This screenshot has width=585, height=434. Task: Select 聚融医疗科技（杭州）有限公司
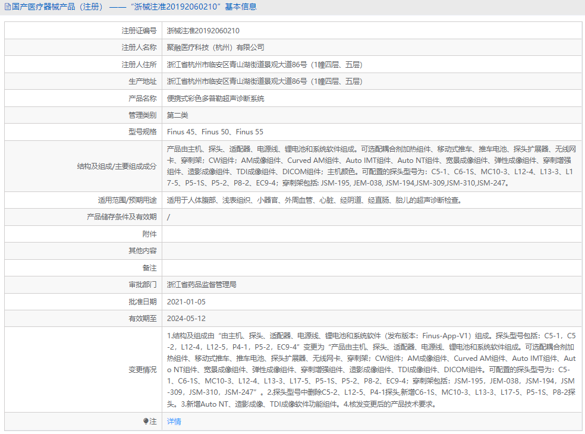click(x=215, y=48)
